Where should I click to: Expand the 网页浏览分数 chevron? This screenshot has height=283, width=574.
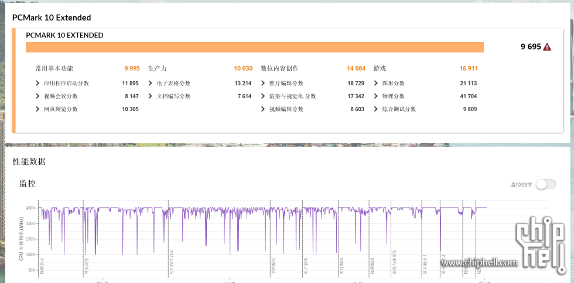[x=38, y=109]
